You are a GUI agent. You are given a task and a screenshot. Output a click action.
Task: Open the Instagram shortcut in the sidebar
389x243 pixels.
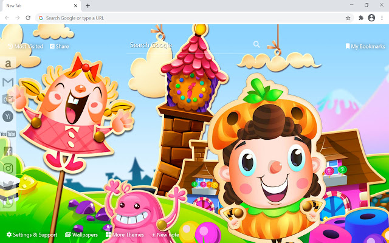coord(8,168)
